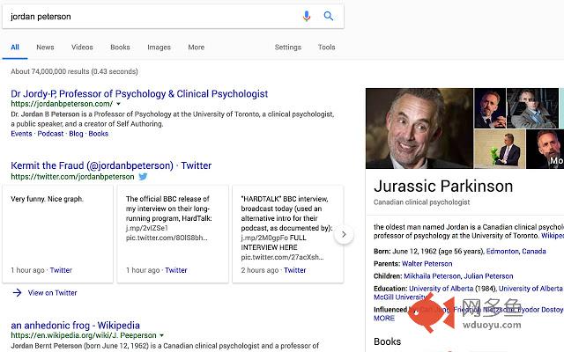The image size is (564, 352).
Task: Click Jurassic Parkinson knowledge panel title
Action: point(443,186)
